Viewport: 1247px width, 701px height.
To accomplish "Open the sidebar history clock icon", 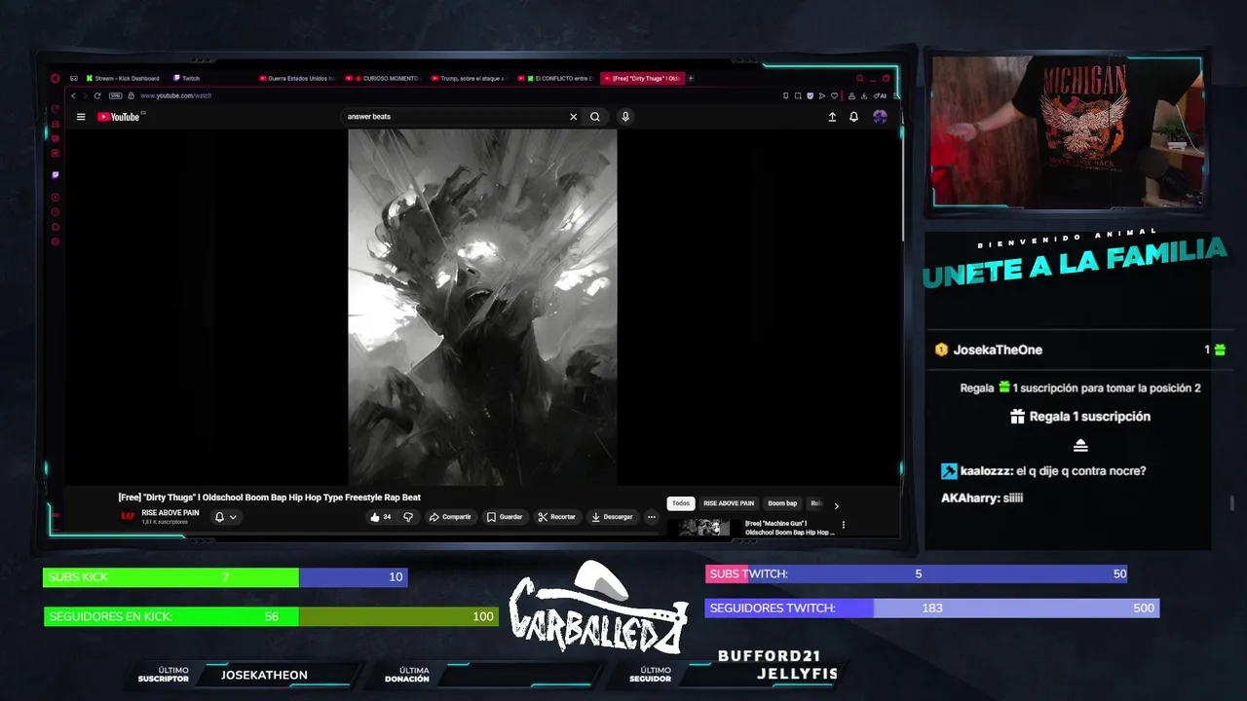I will [56, 212].
